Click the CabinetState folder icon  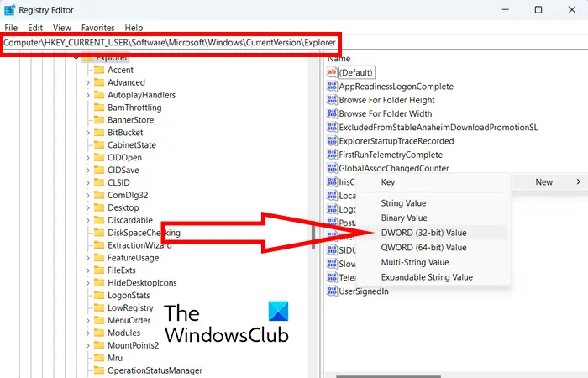(99, 144)
